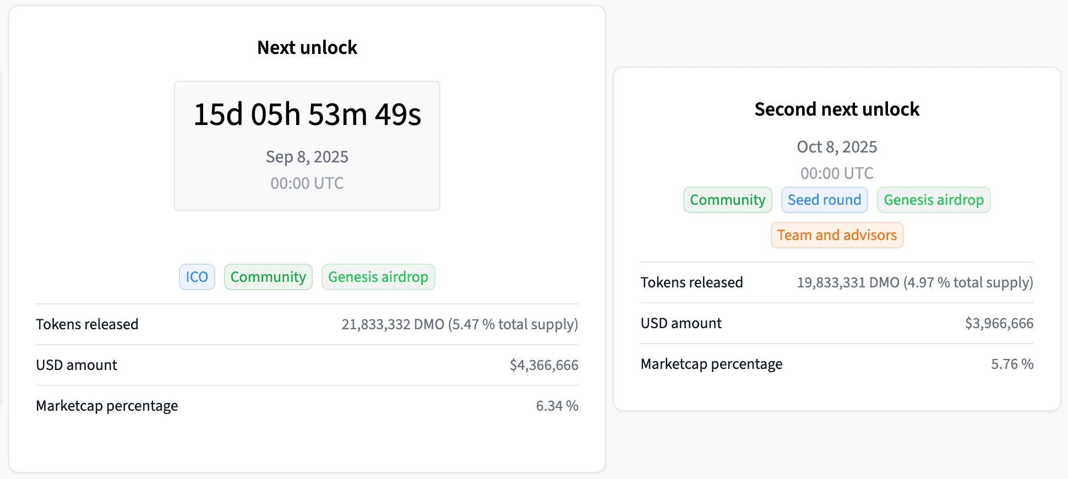The image size is (1068, 479).
Task: Click Marketcap percentage label in Next unlock card
Action: [107, 406]
